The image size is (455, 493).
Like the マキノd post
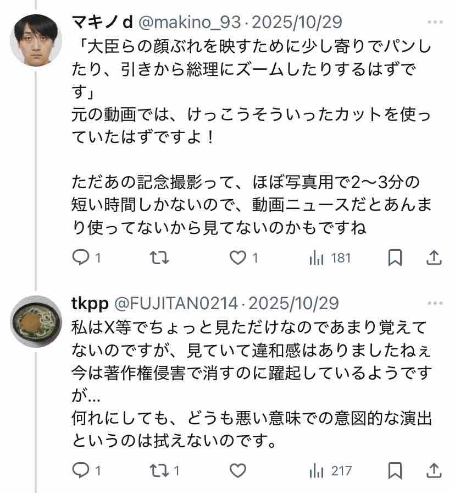237,258
